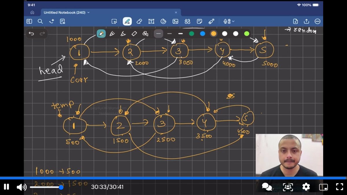Insert an image with photo tool
Image resolution: width=347 pixels, height=195 pixels.
pos(175,21)
